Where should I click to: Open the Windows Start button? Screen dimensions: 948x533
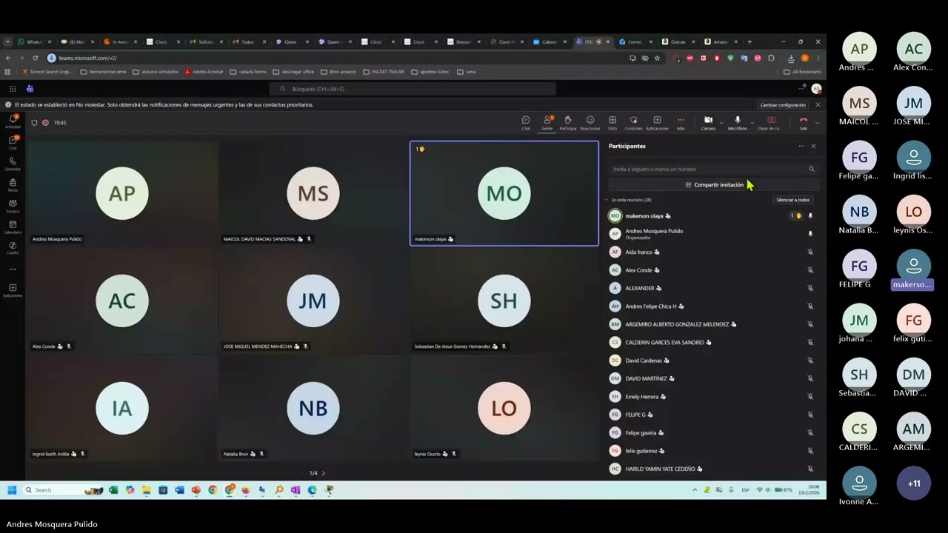point(12,490)
